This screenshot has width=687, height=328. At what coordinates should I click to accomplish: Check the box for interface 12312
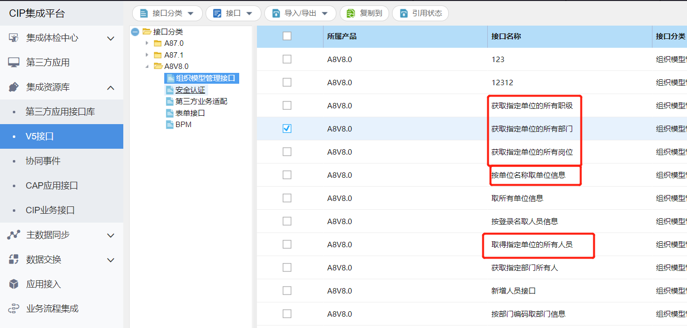point(287,82)
